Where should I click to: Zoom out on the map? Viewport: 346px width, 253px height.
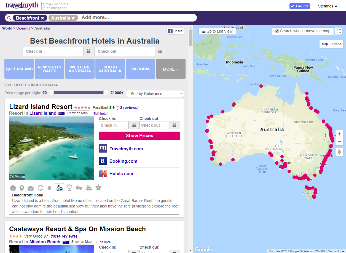pos(339,142)
